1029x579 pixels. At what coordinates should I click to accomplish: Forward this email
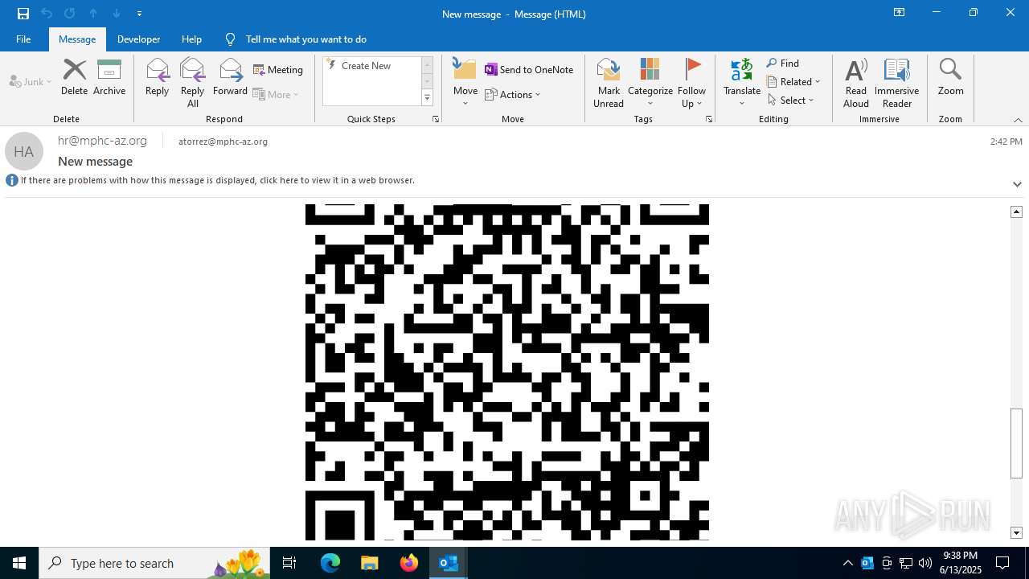pyautogui.click(x=230, y=78)
